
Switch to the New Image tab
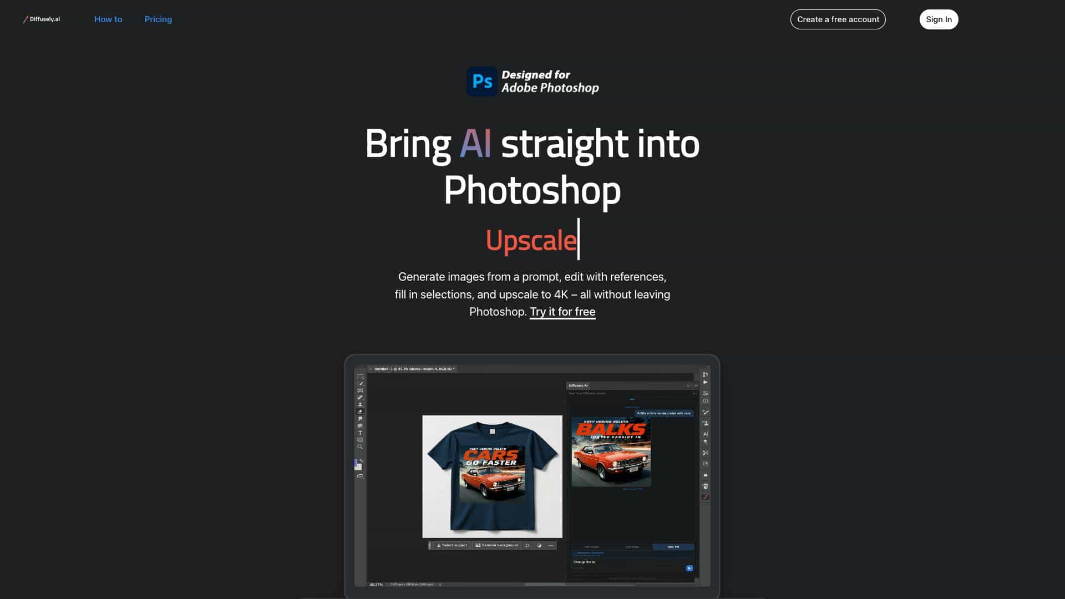coord(592,547)
